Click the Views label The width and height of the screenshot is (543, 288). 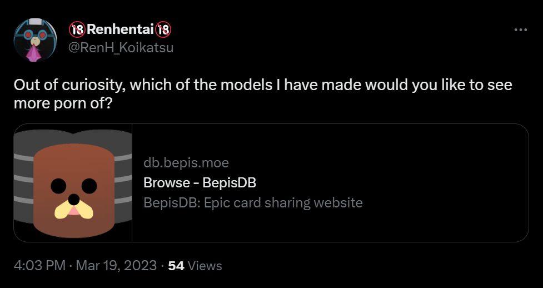pyautogui.click(x=206, y=266)
